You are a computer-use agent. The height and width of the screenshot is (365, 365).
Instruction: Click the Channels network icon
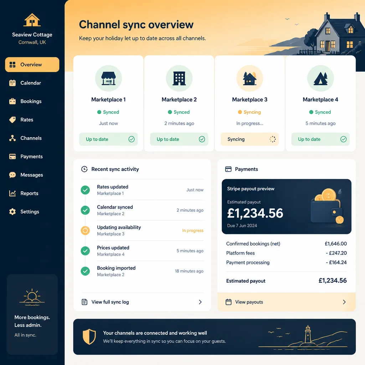tap(12, 138)
